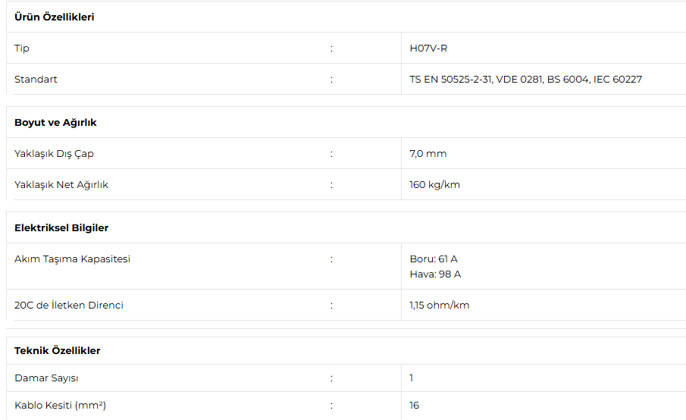Select the Boru: 61 A value

434,259
